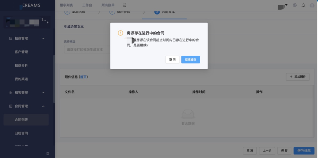Collapse the 招商管理 section chevron
This screenshot has width=318, height=158.
point(43,38)
